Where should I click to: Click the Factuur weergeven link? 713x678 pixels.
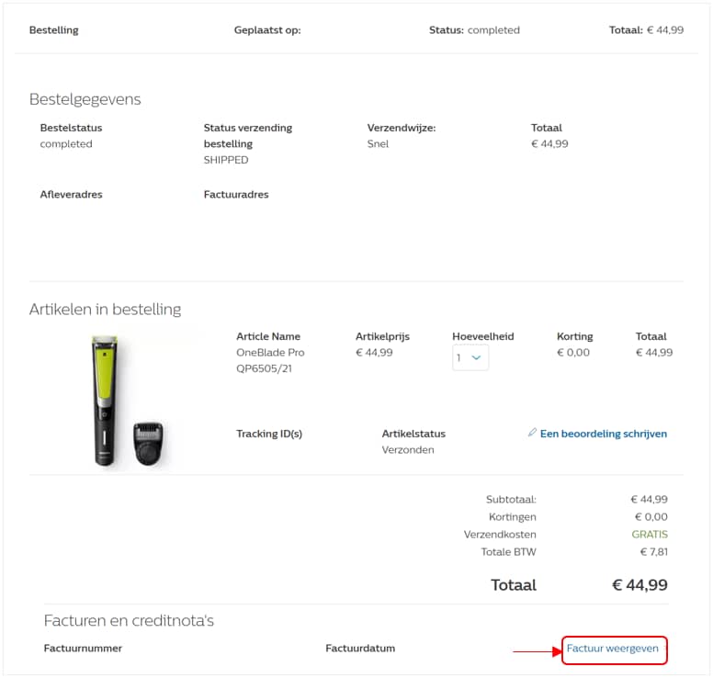coord(612,649)
